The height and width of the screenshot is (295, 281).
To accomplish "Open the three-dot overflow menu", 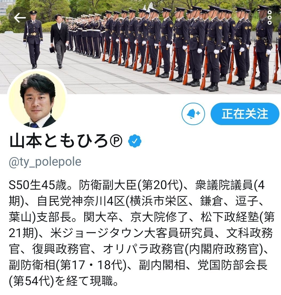I will (269, 18).
